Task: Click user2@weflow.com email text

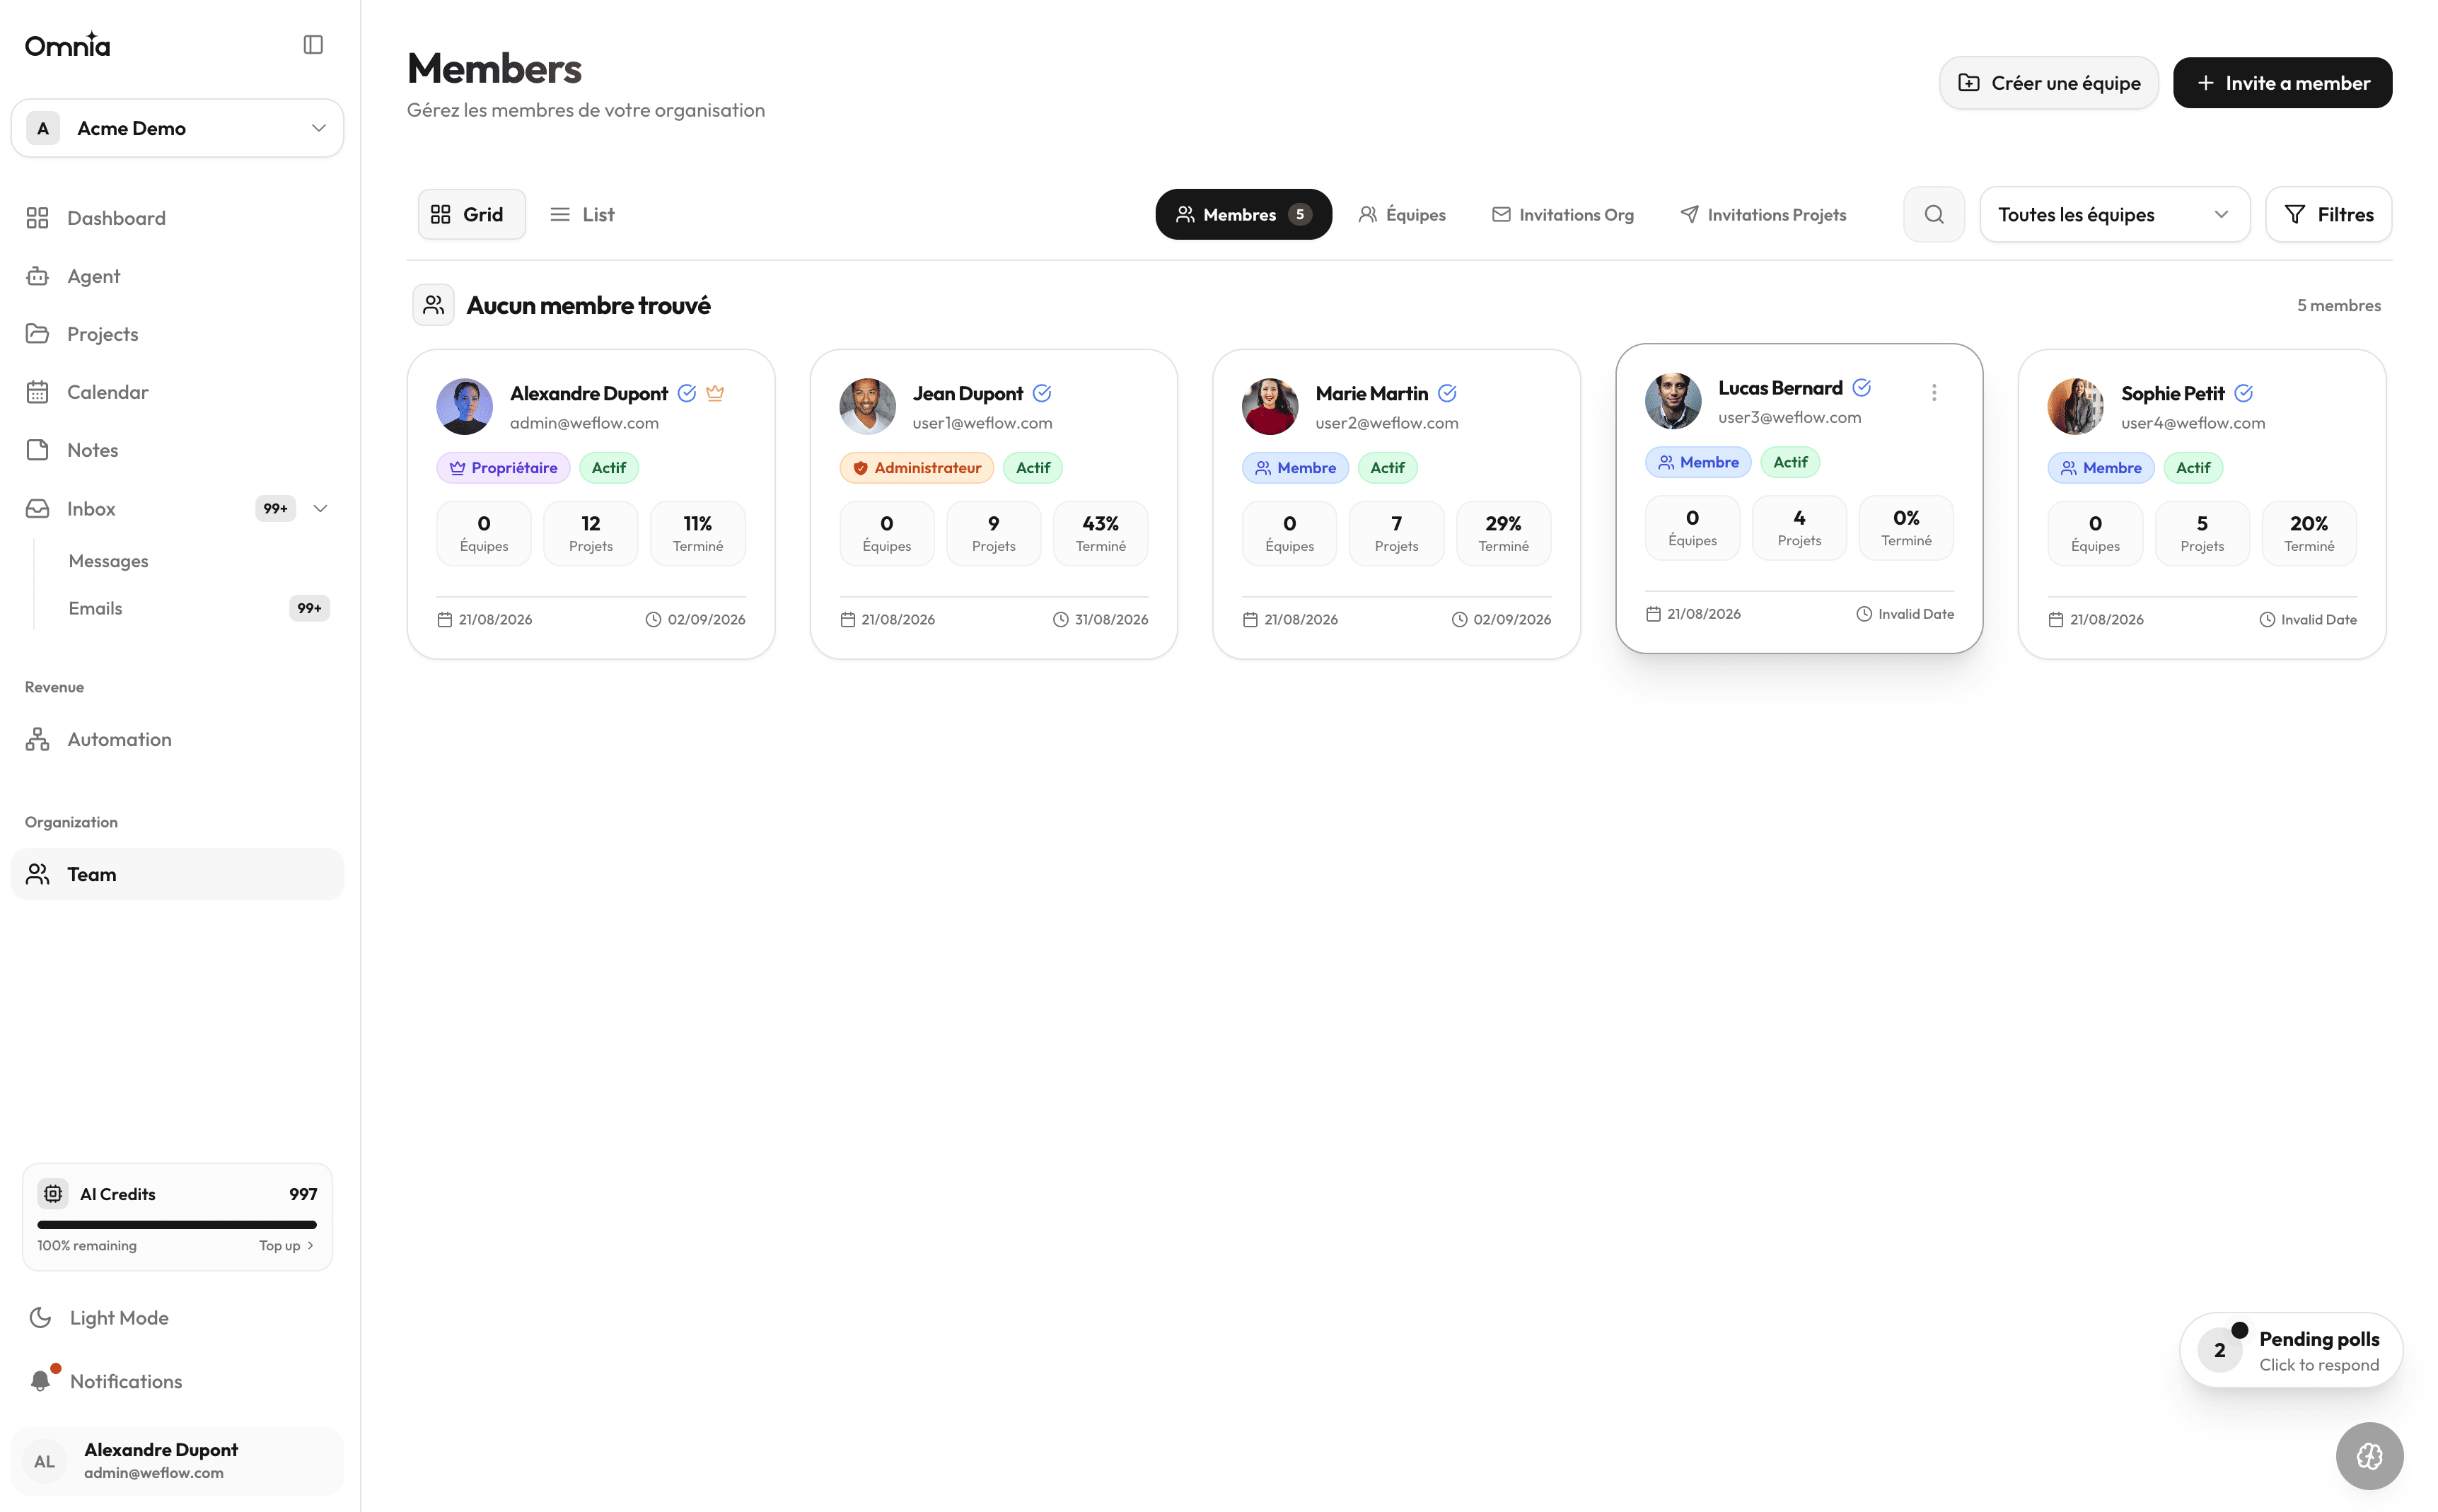Action: tap(1387, 423)
